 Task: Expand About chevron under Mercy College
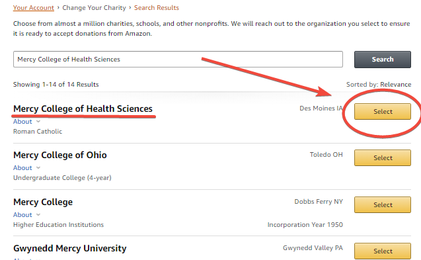pyautogui.click(x=38, y=215)
